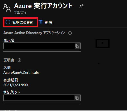Click the プロパティ subtitle text

click(x=20, y=12)
